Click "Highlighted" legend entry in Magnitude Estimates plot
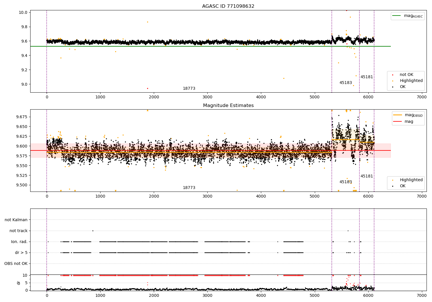 coord(411,180)
